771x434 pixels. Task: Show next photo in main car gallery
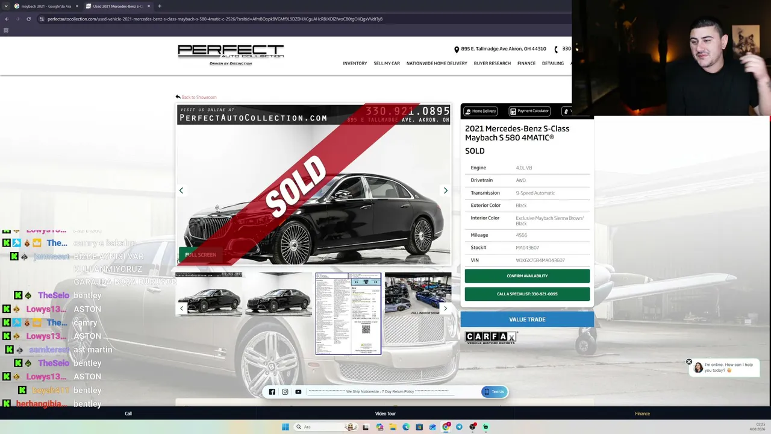pyautogui.click(x=446, y=190)
